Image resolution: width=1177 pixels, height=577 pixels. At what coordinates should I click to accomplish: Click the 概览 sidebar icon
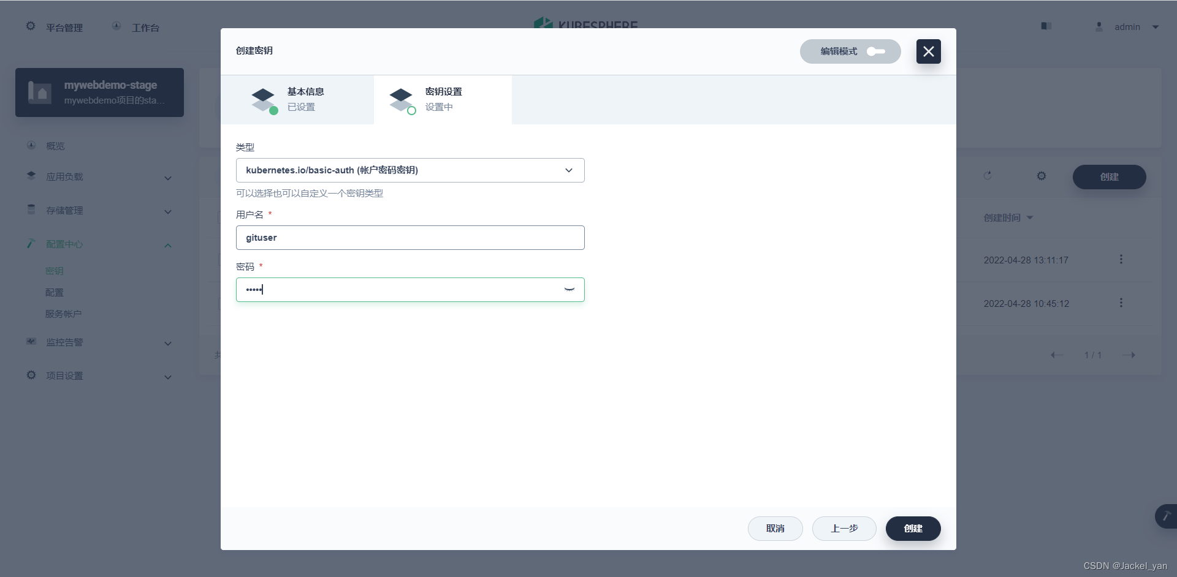coord(31,145)
